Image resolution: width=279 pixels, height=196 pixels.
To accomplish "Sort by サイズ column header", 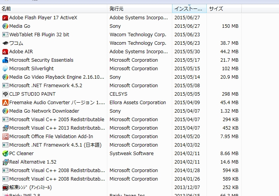I will click(x=224, y=8).
